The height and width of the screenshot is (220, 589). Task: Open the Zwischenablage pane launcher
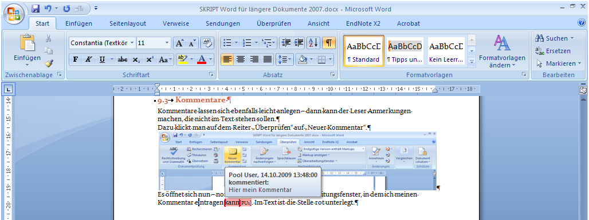(60, 75)
